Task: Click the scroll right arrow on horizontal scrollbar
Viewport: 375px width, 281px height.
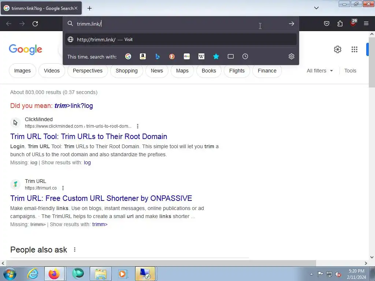Action: [x=366, y=263]
